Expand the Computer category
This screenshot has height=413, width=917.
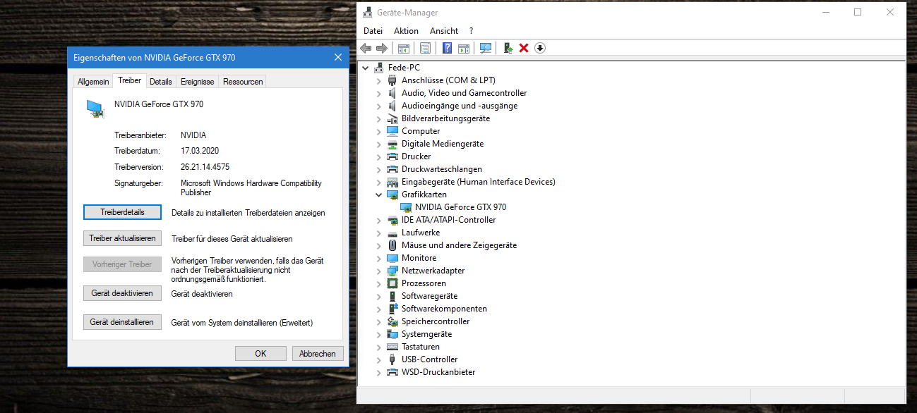(378, 131)
